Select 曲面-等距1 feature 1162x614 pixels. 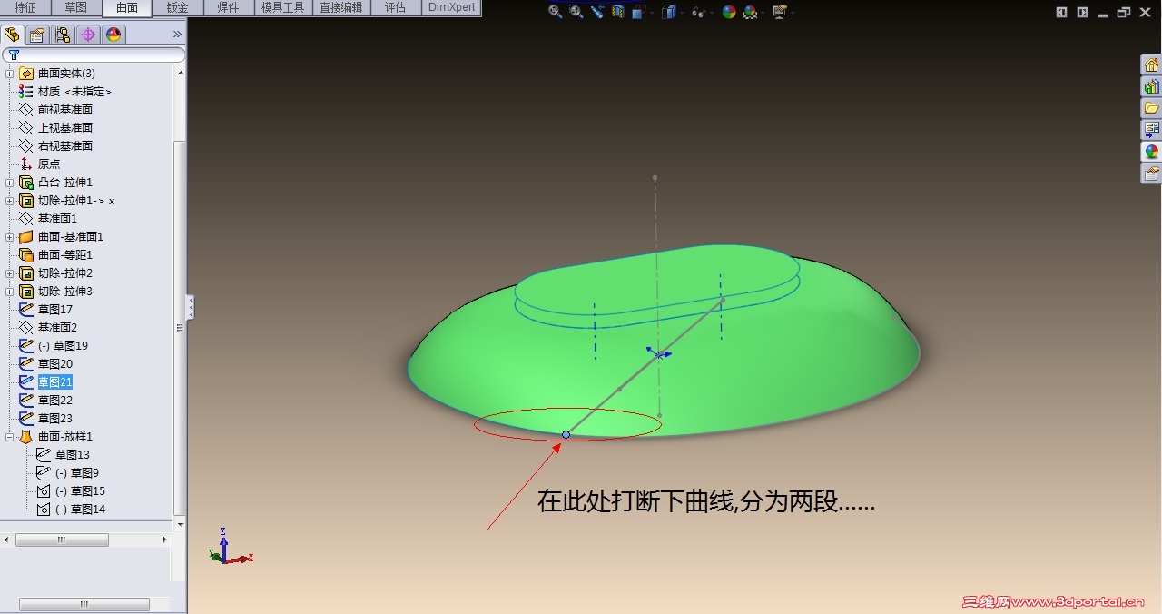click(65, 254)
